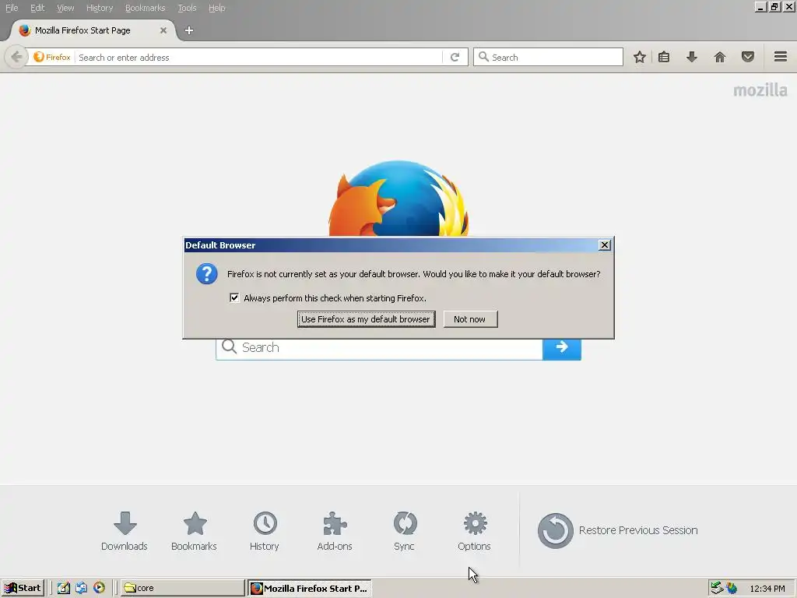Click the bookmark star icon in toolbar
This screenshot has height=598, width=797.
(x=640, y=57)
